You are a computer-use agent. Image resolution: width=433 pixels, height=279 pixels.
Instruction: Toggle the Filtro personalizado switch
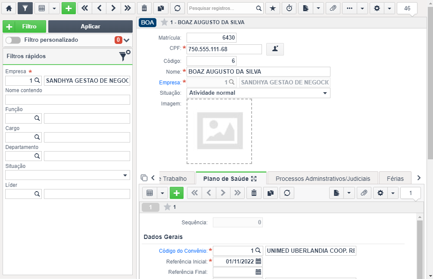pyautogui.click(x=13, y=40)
